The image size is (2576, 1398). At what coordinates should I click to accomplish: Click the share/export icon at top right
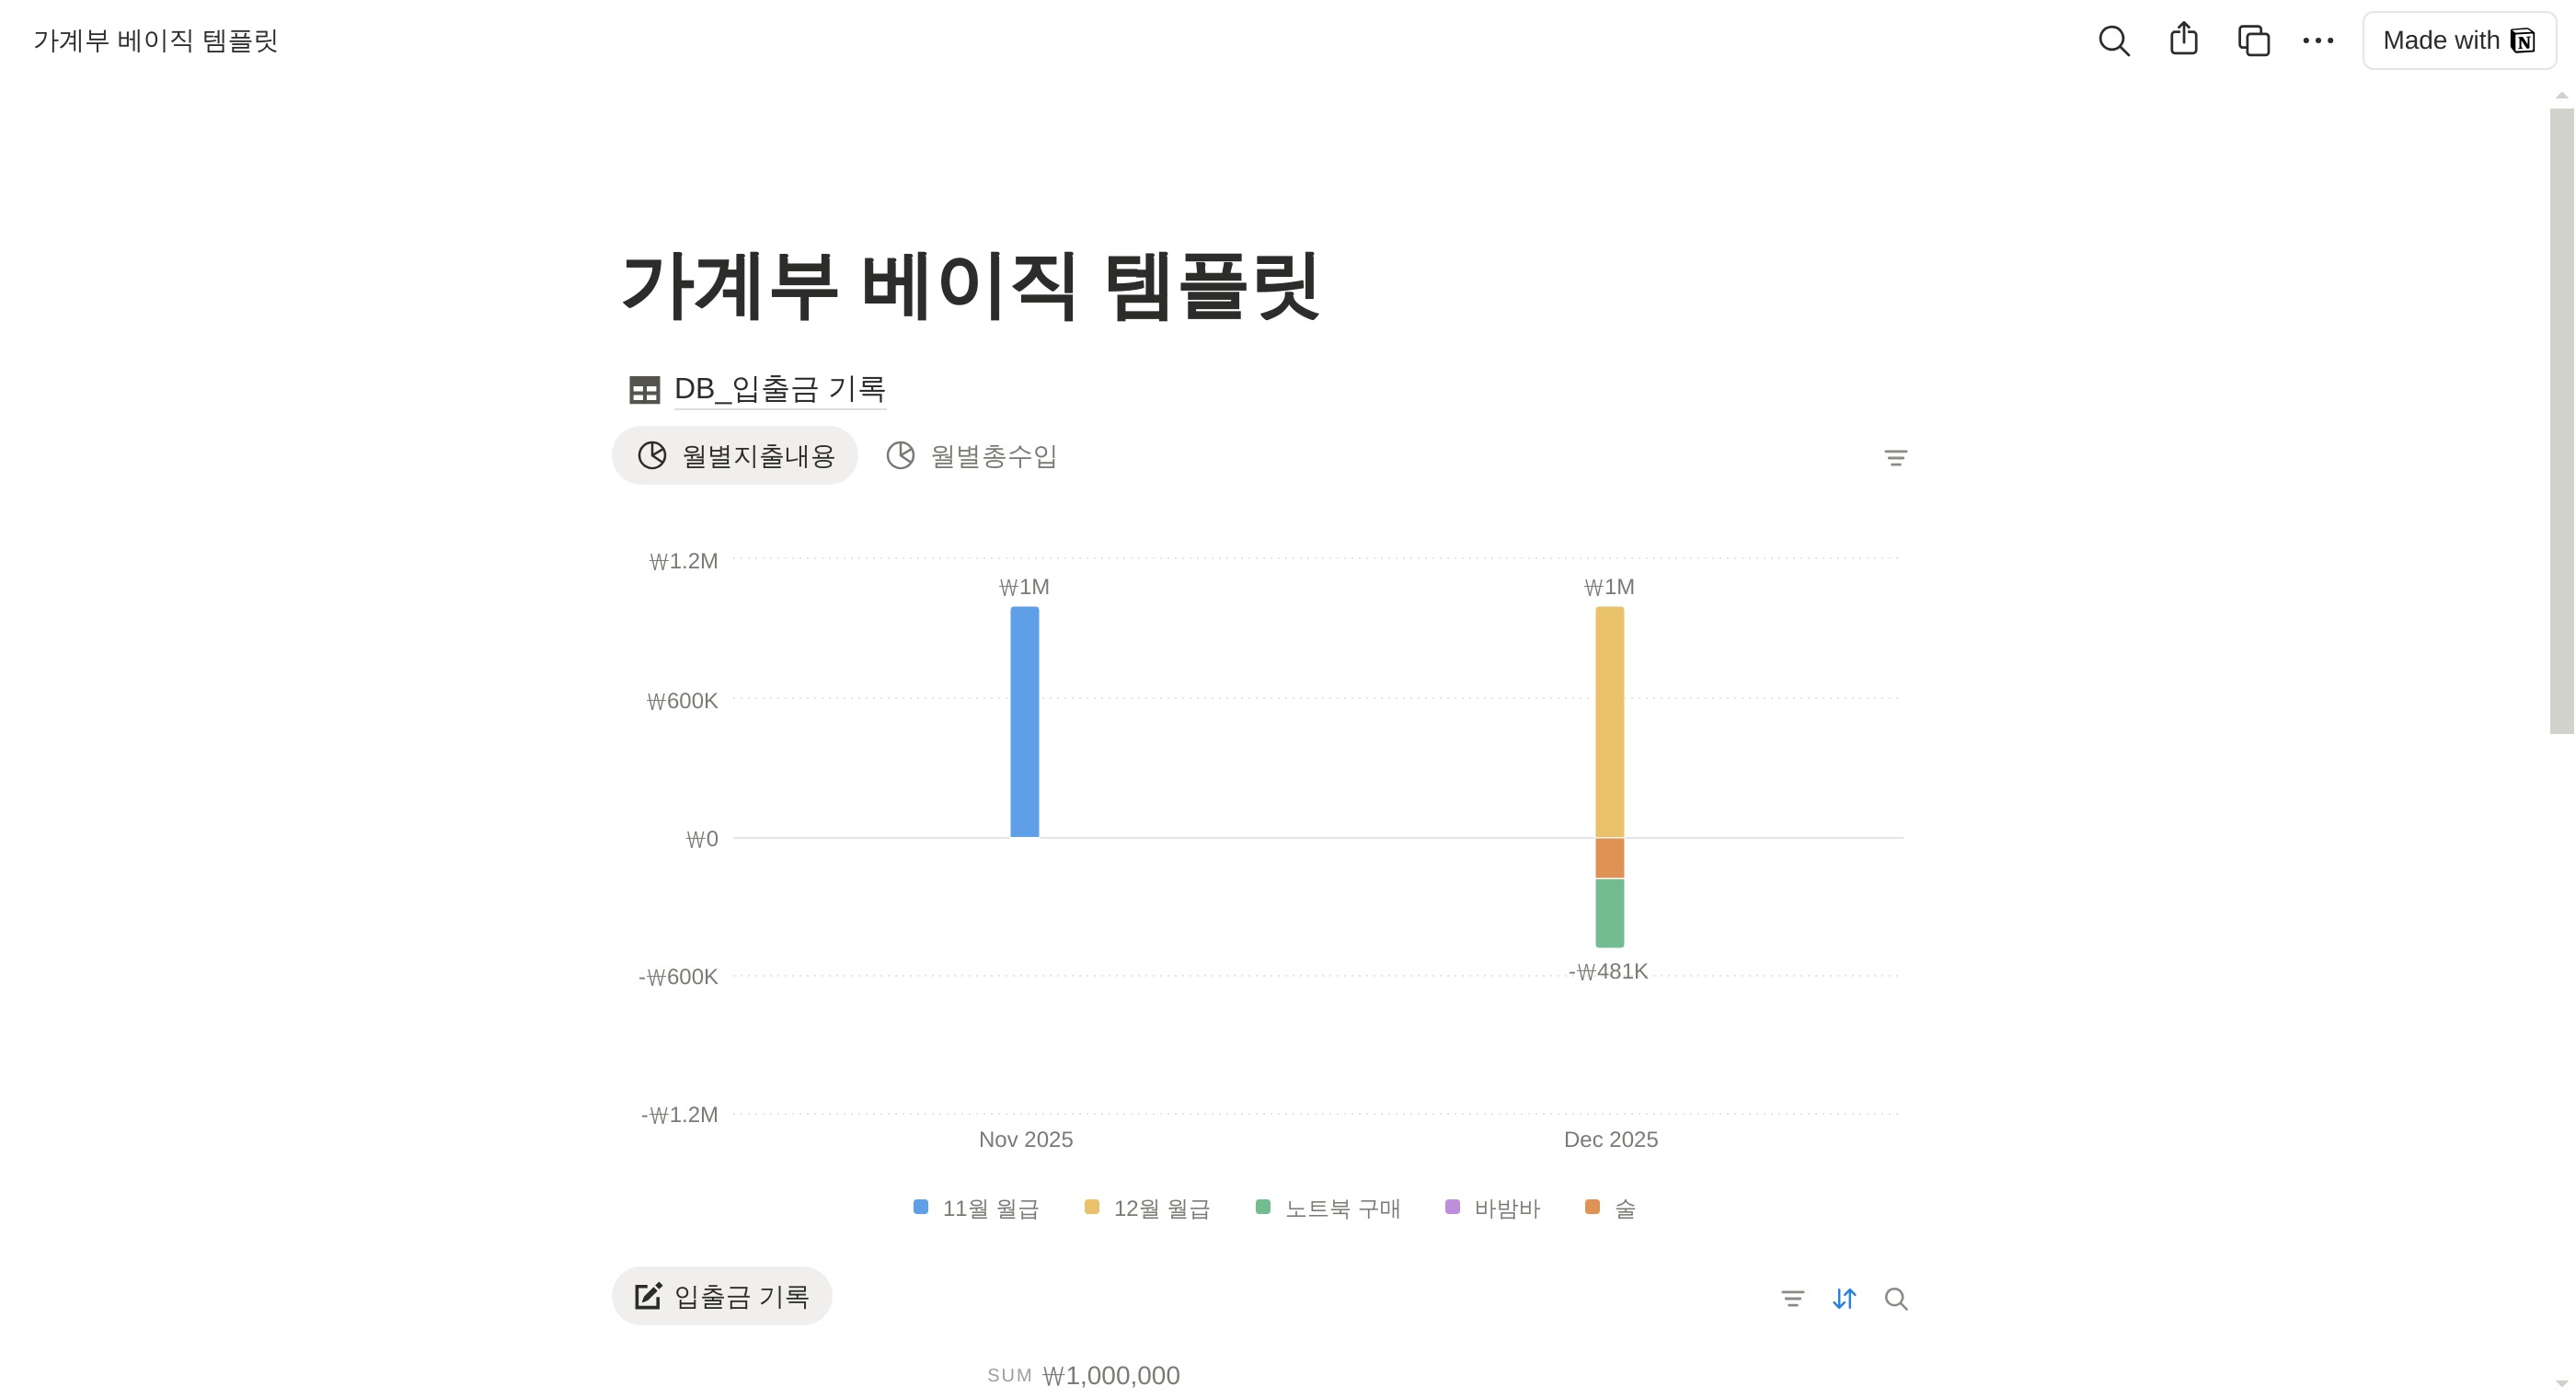point(2184,40)
